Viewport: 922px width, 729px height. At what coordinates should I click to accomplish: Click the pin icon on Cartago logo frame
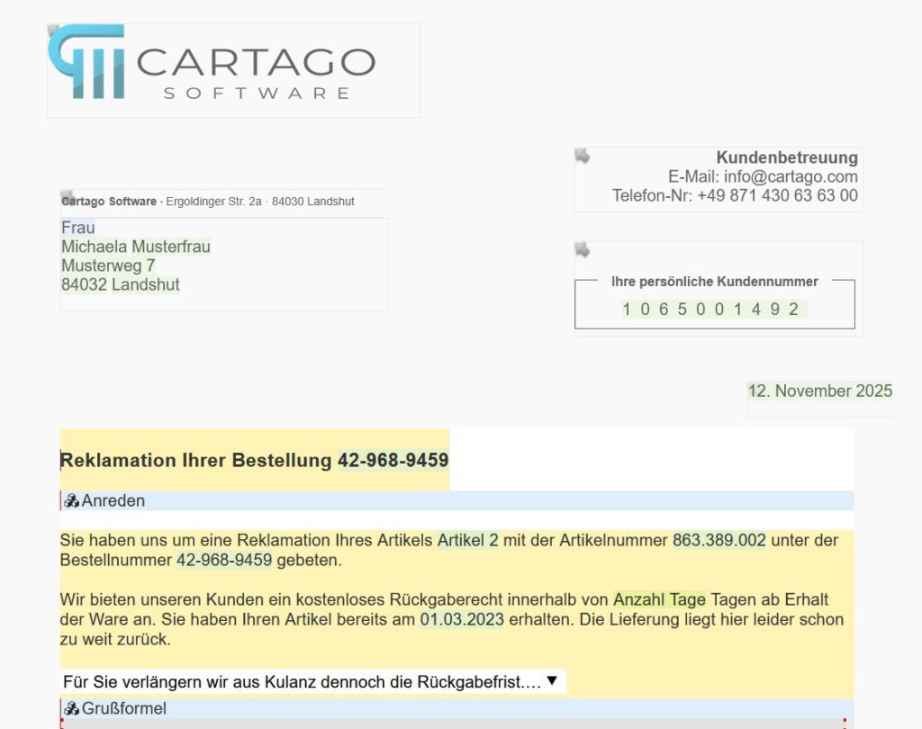click(53, 30)
